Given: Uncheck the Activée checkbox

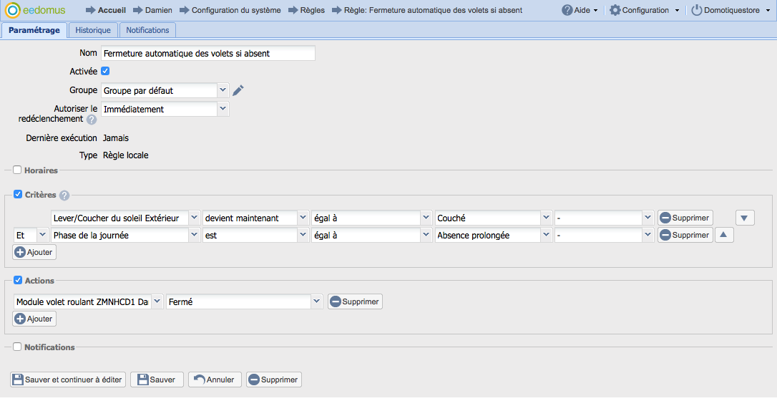Looking at the screenshot, I should (105, 71).
